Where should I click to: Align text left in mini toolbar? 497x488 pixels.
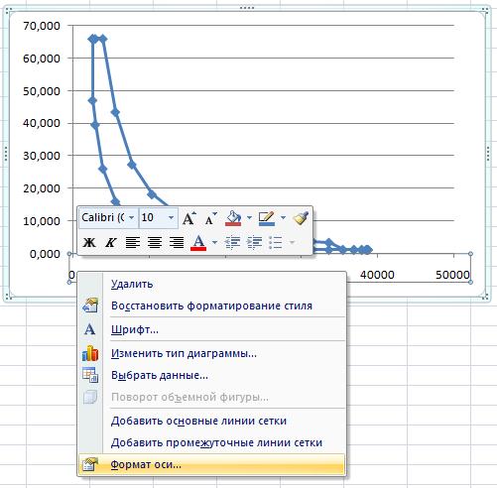pos(133,243)
